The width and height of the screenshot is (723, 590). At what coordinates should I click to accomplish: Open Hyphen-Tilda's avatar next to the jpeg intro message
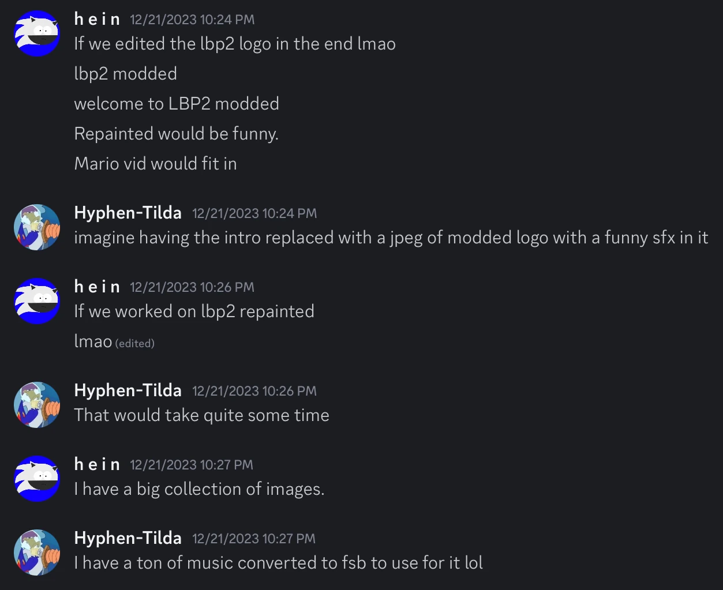coord(37,227)
